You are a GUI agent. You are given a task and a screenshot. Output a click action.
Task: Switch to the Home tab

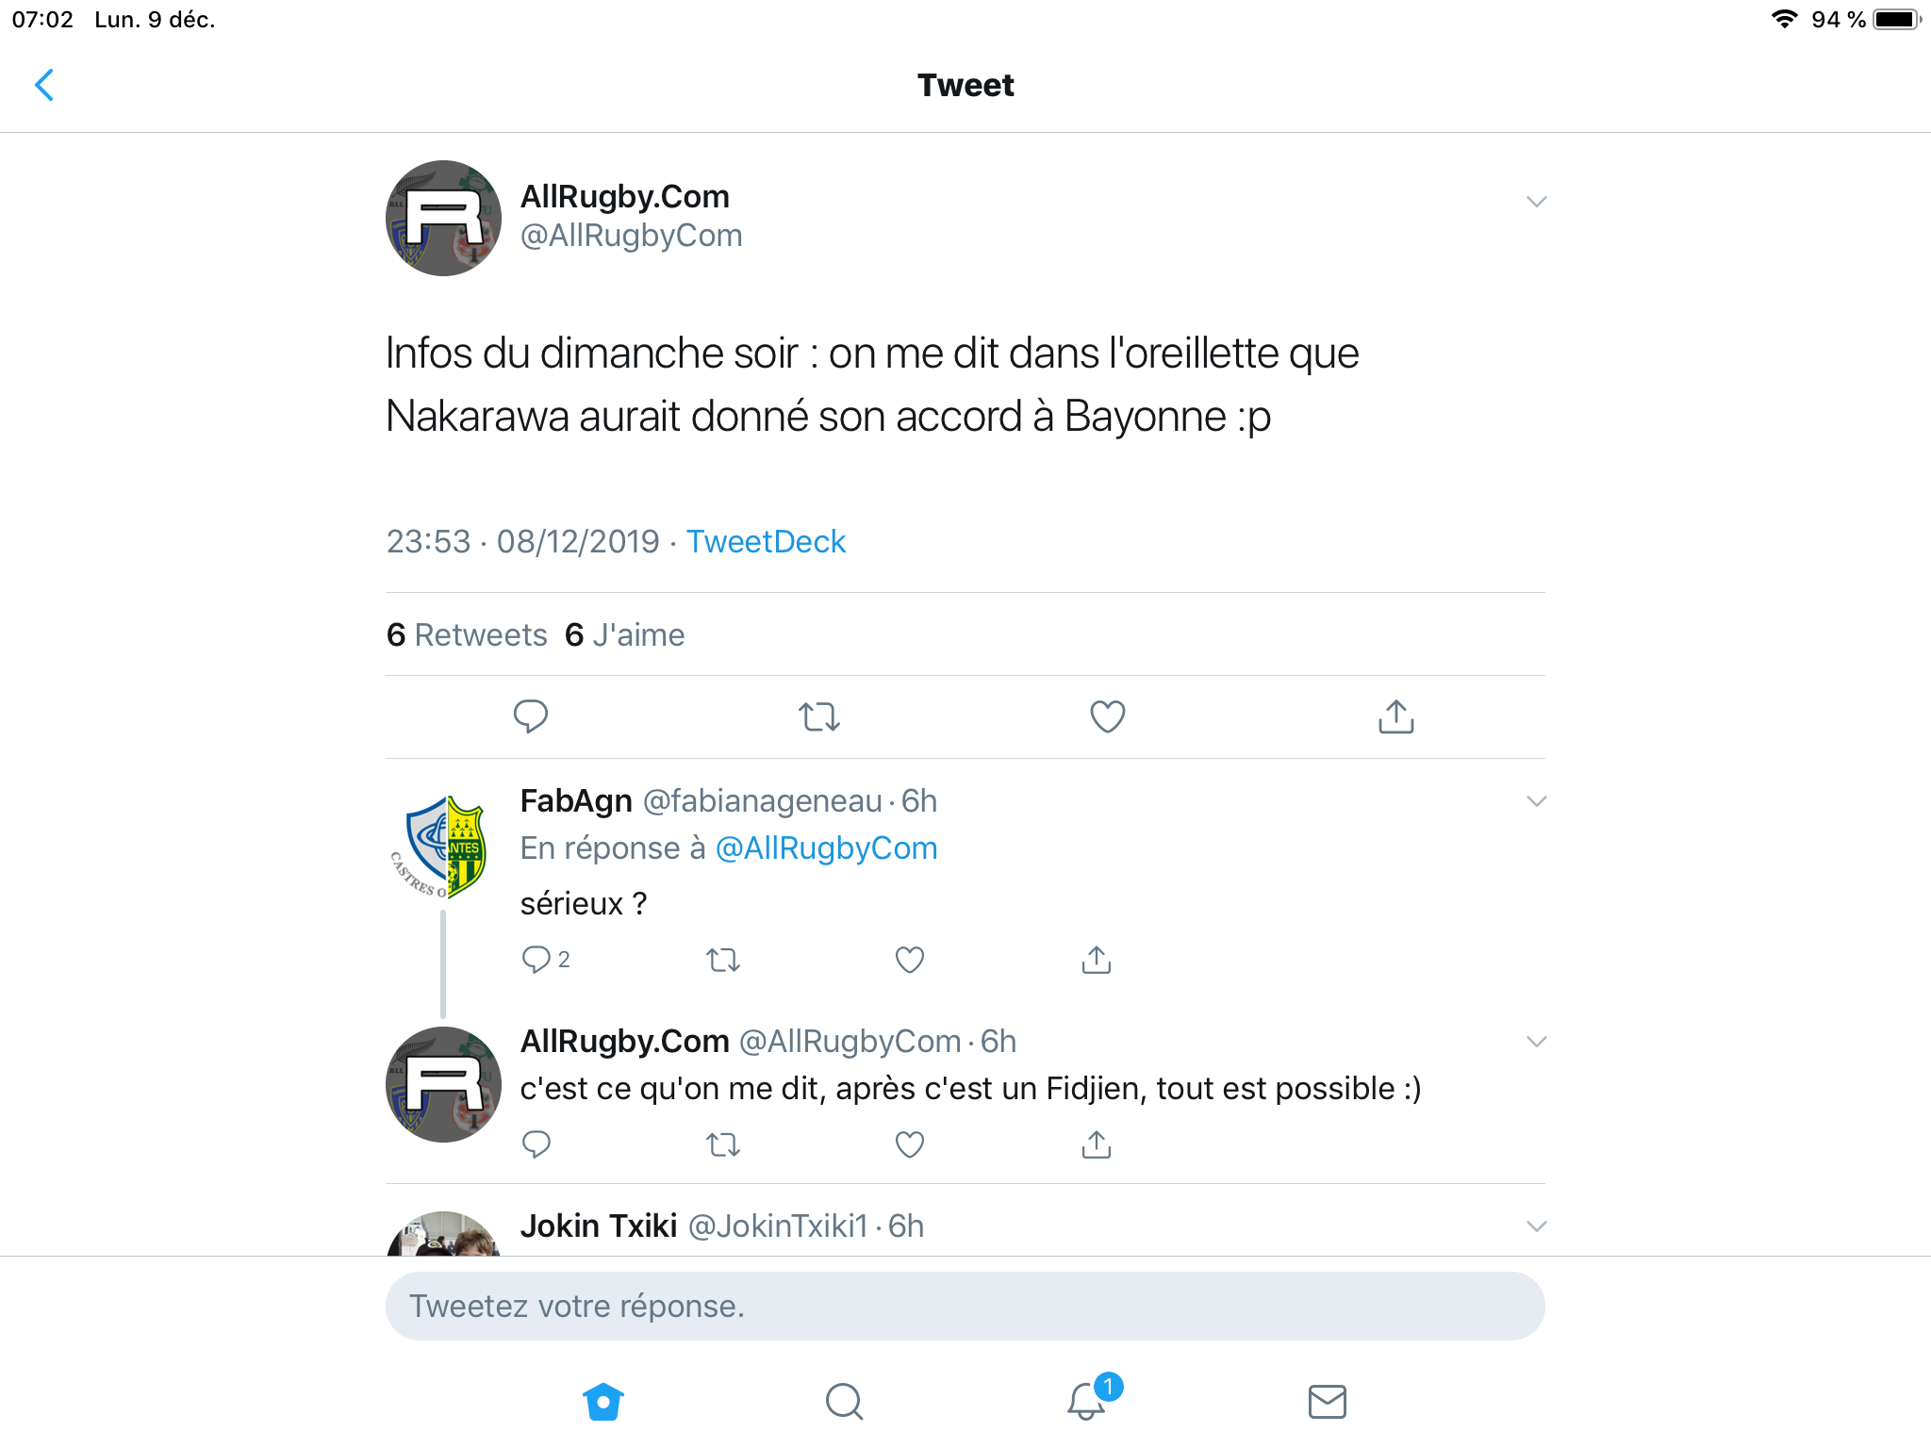[603, 1402]
